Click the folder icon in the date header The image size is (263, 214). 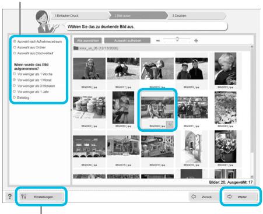(x=76, y=48)
